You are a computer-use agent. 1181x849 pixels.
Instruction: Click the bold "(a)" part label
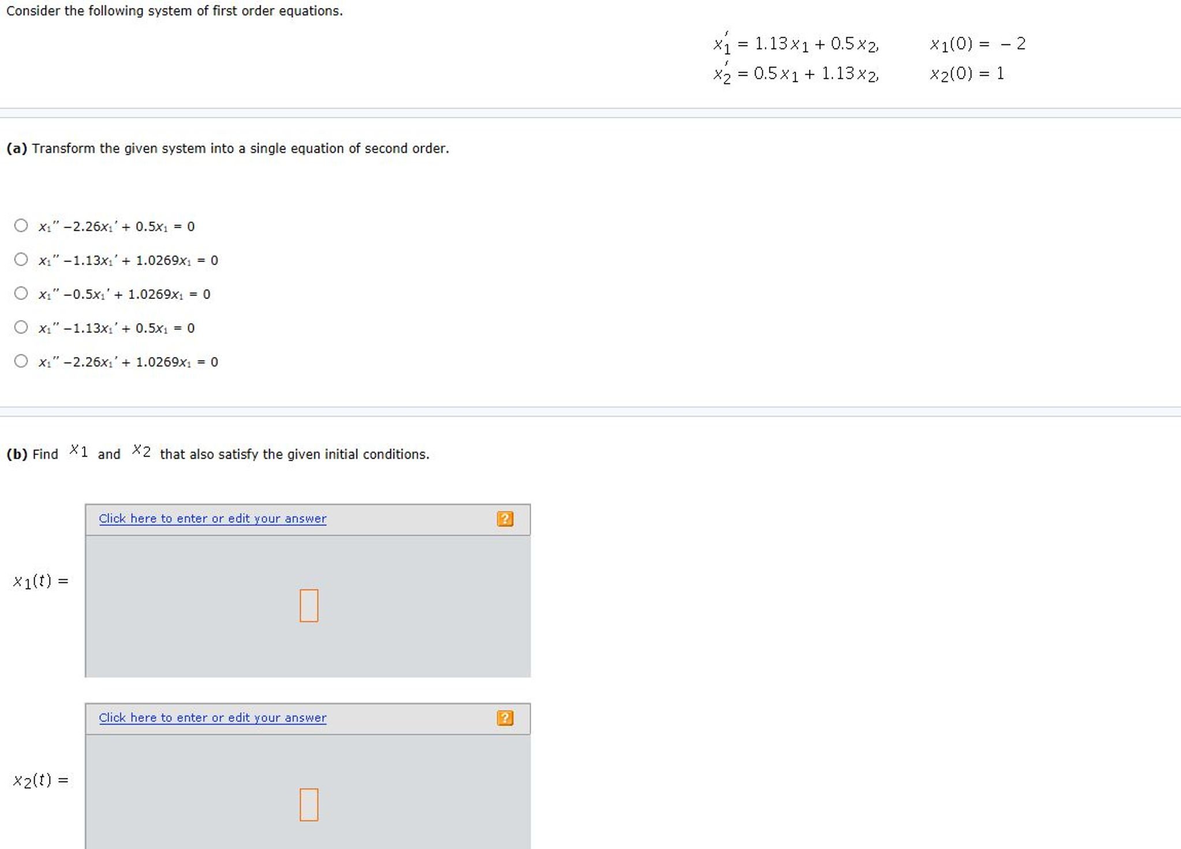17,149
